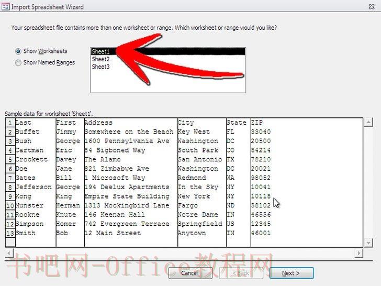Click 'Somewhere on the Beach' address cell
Image resolution: width=381 pixels, height=286 pixels.
coord(131,132)
